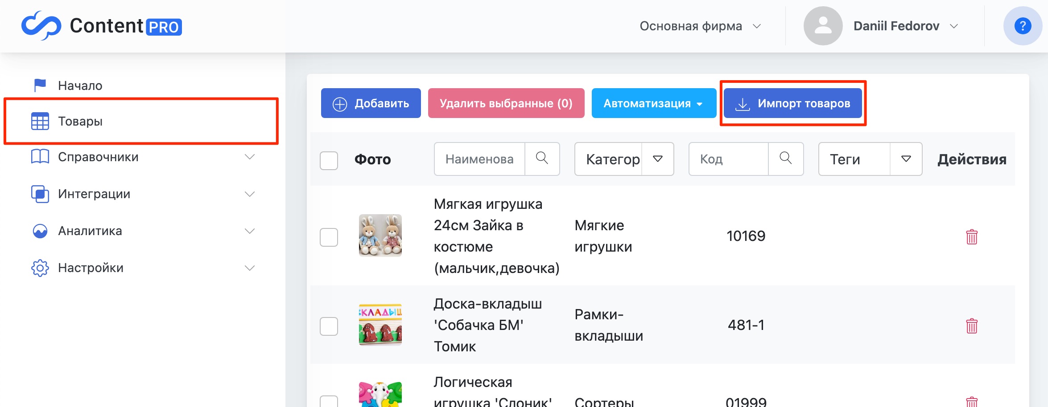This screenshot has width=1048, height=407.
Task: Go to Начало in the sidebar
Action: (80, 85)
